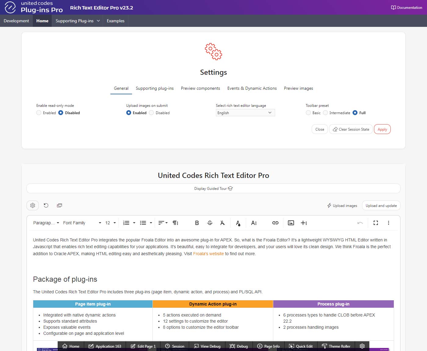Toggle Strikethrough formatting

pos(210,223)
